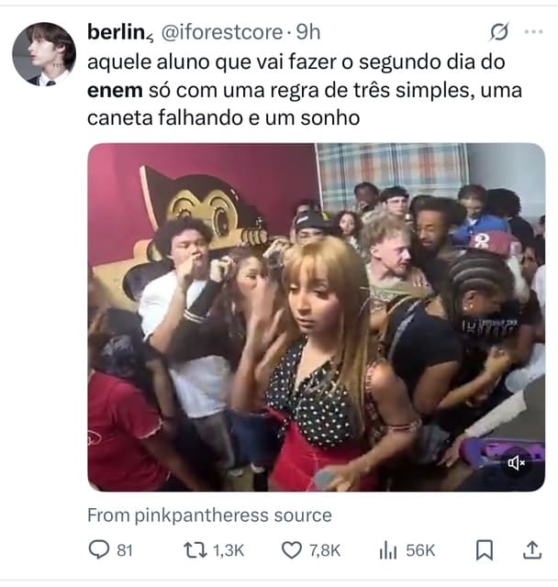The height and width of the screenshot is (587, 558).
Task: Open the From pinkpantheress source link
Action: click(209, 515)
